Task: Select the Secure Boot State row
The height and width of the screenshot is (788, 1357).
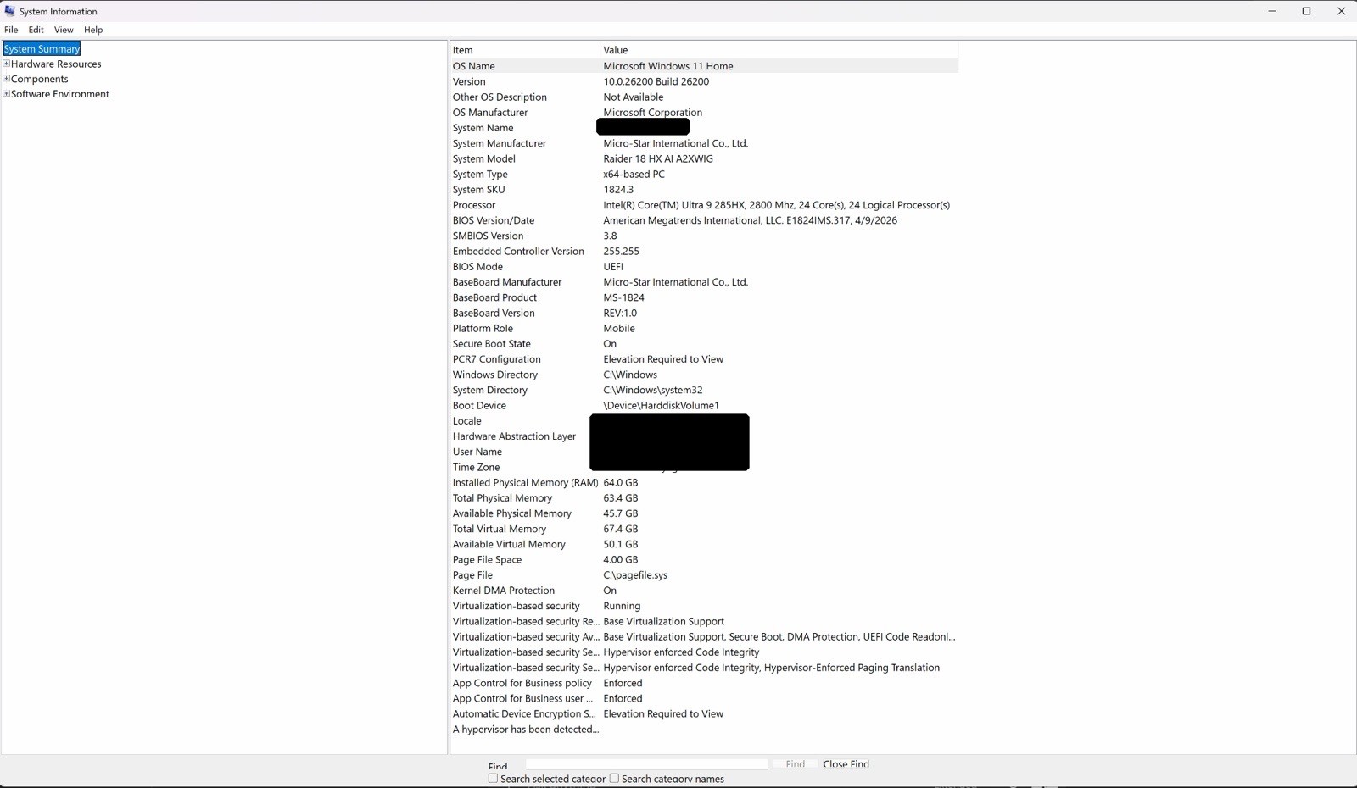Action: (x=704, y=344)
